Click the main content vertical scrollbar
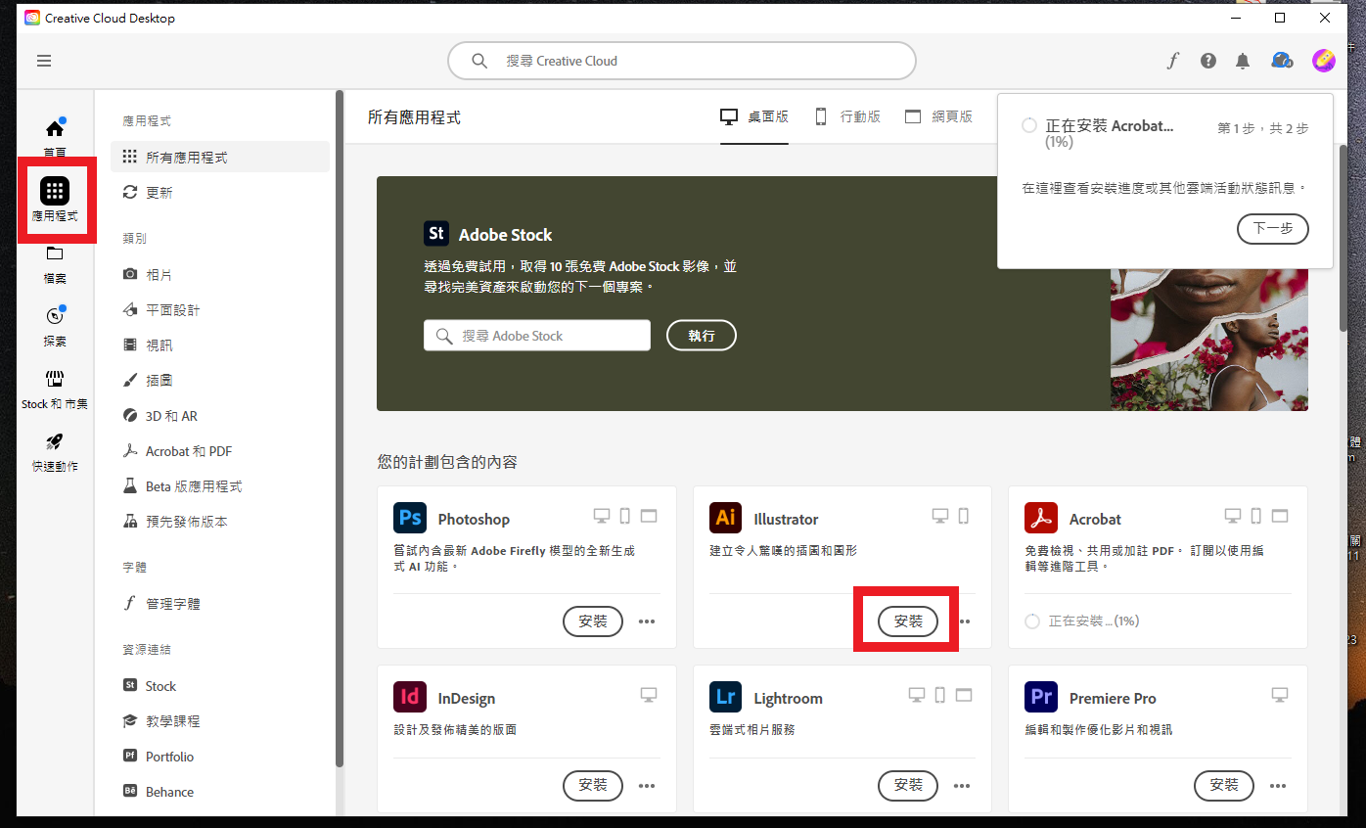The image size is (1366, 828). coord(1343,240)
